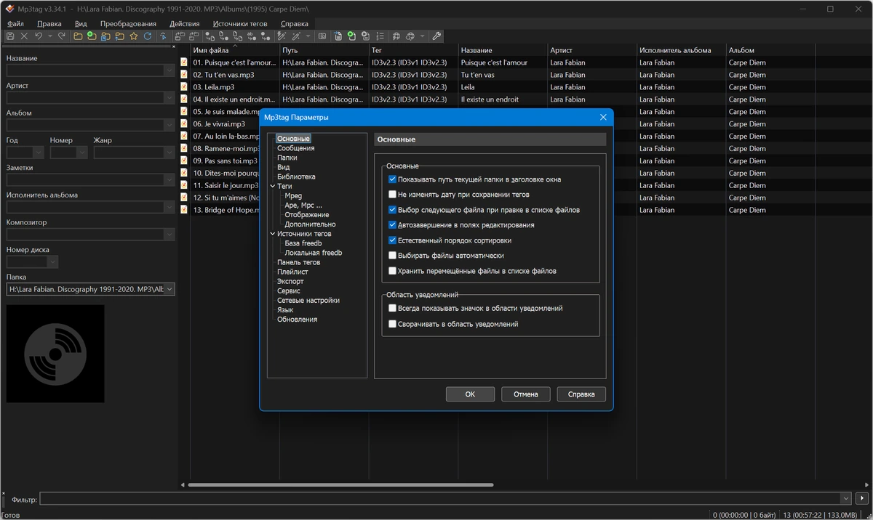Select 'Сетевые настройки' in the settings tree

pyautogui.click(x=308, y=300)
